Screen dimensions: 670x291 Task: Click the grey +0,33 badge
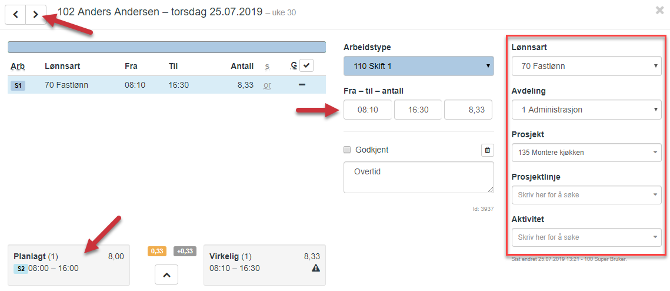coord(185,251)
